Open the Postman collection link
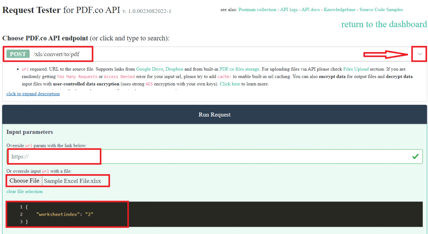The image size is (428, 234). (257, 9)
